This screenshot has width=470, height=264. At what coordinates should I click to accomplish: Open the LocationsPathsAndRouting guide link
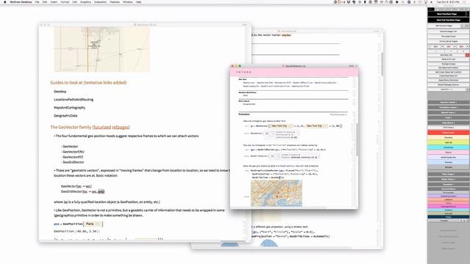coord(73,100)
